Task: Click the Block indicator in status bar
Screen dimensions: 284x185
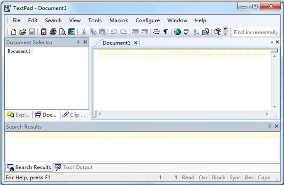Action: coord(219,177)
